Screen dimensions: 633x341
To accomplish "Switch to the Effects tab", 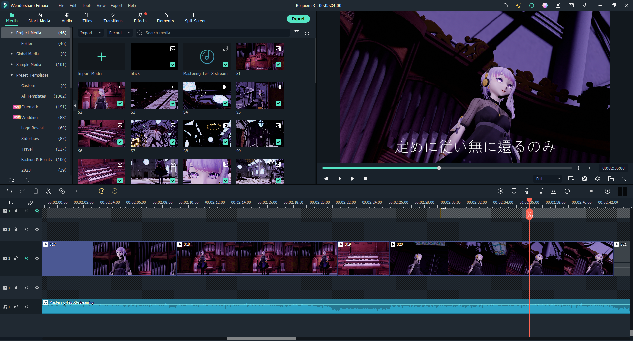I will pos(140,18).
